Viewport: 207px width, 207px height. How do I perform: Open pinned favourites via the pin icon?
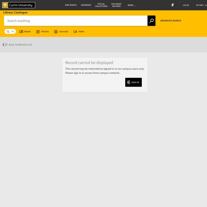172,5
